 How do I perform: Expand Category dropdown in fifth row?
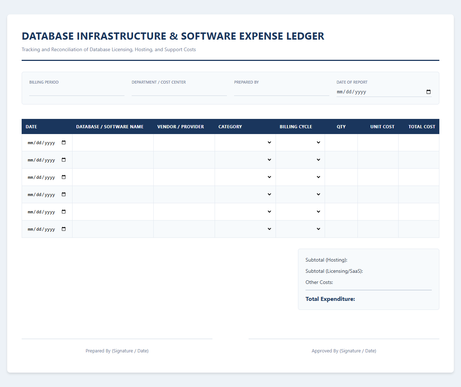pos(245,212)
